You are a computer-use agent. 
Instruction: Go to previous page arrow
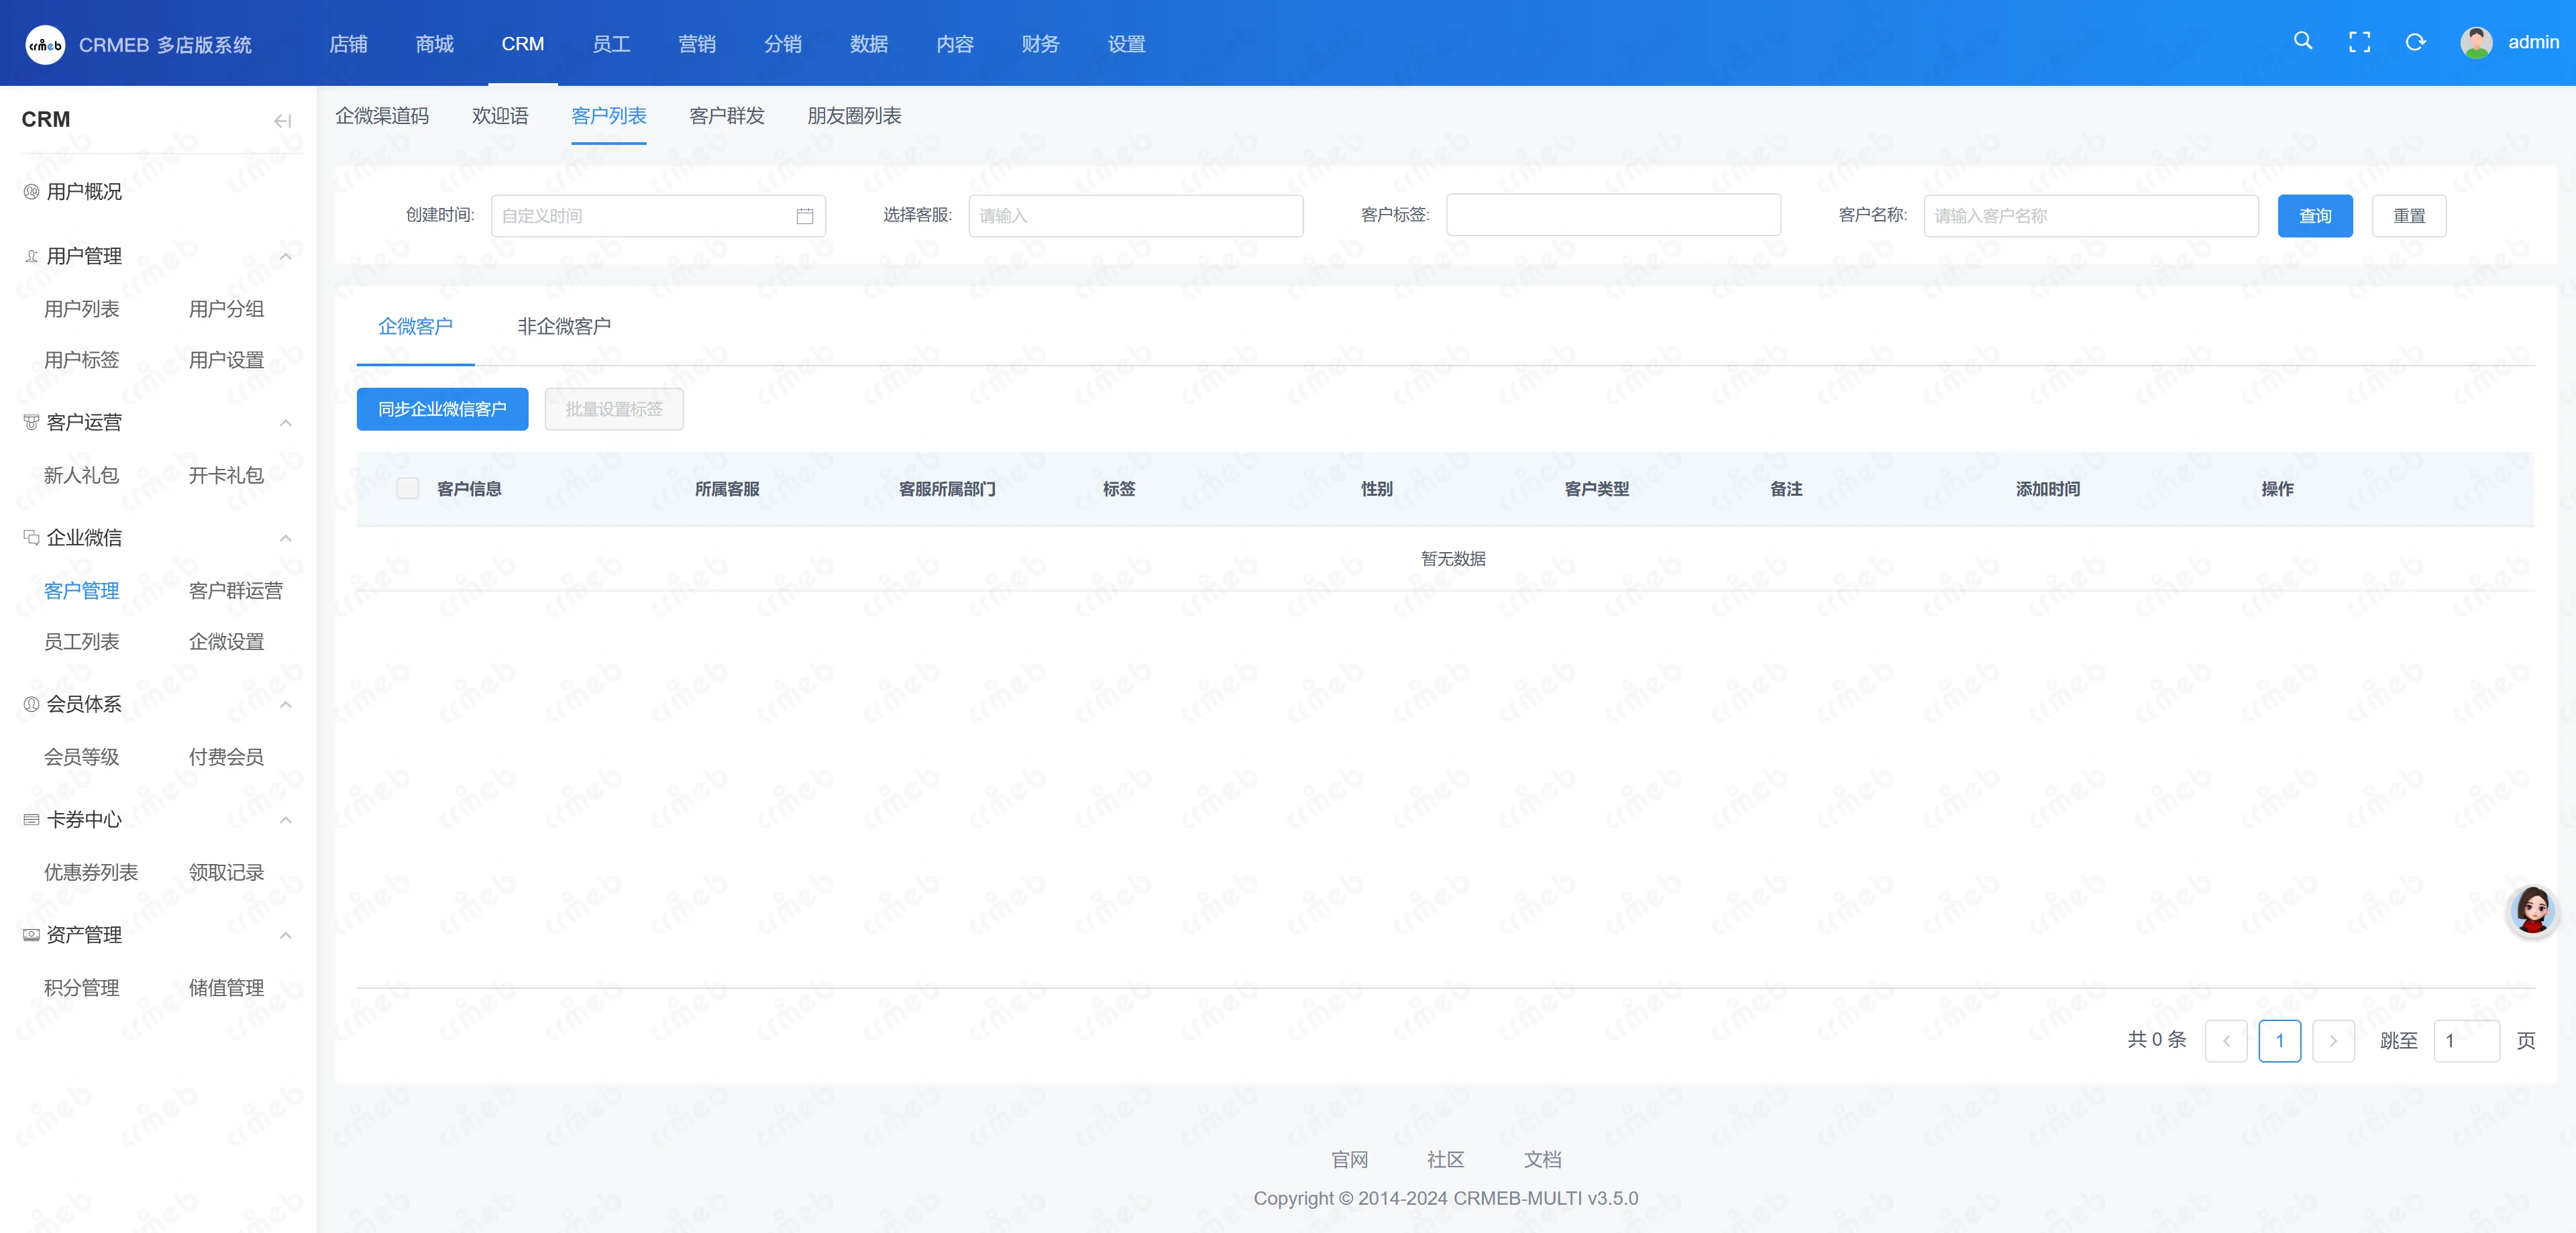click(x=2226, y=1041)
